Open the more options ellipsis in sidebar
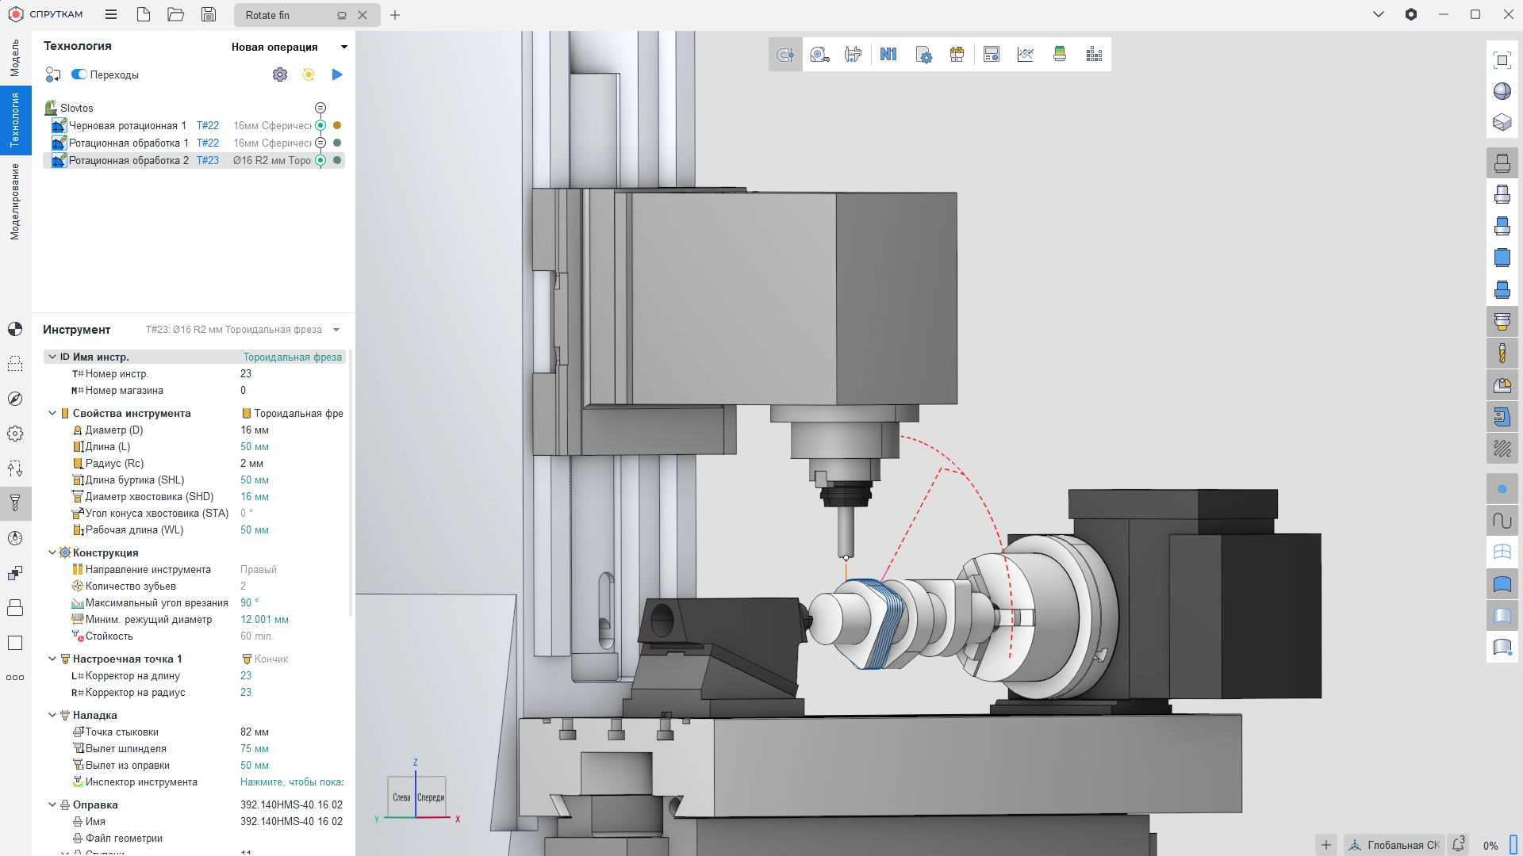This screenshot has width=1523, height=856. (x=15, y=678)
